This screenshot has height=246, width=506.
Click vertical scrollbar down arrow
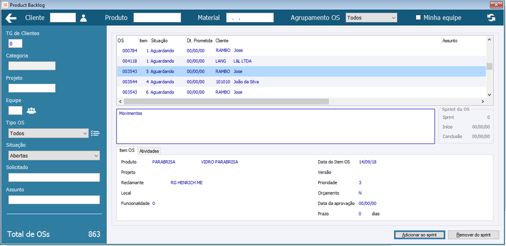pyautogui.click(x=489, y=95)
